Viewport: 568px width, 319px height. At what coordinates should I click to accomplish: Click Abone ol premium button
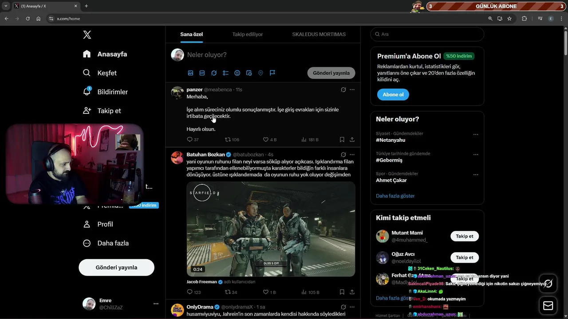coord(393,94)
